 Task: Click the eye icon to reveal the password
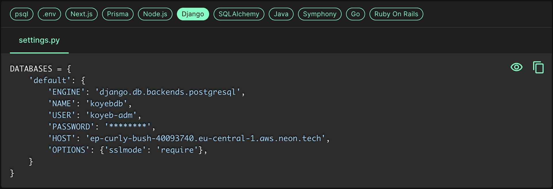click(516, 67)
